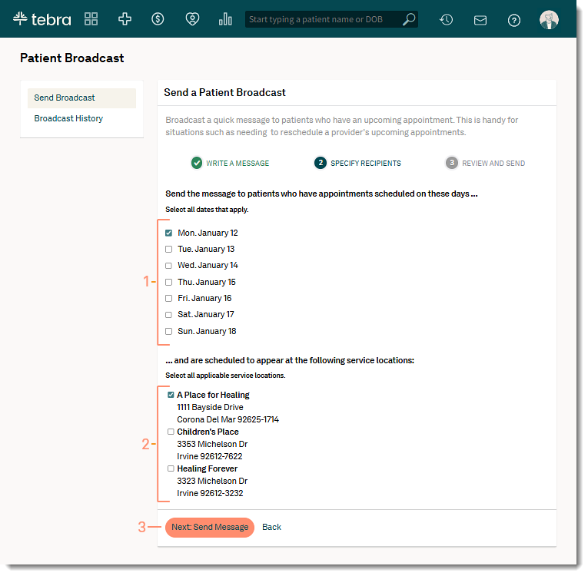Check Thu. January 15
This screenshot has height=576, width=588.
[169, 283]
